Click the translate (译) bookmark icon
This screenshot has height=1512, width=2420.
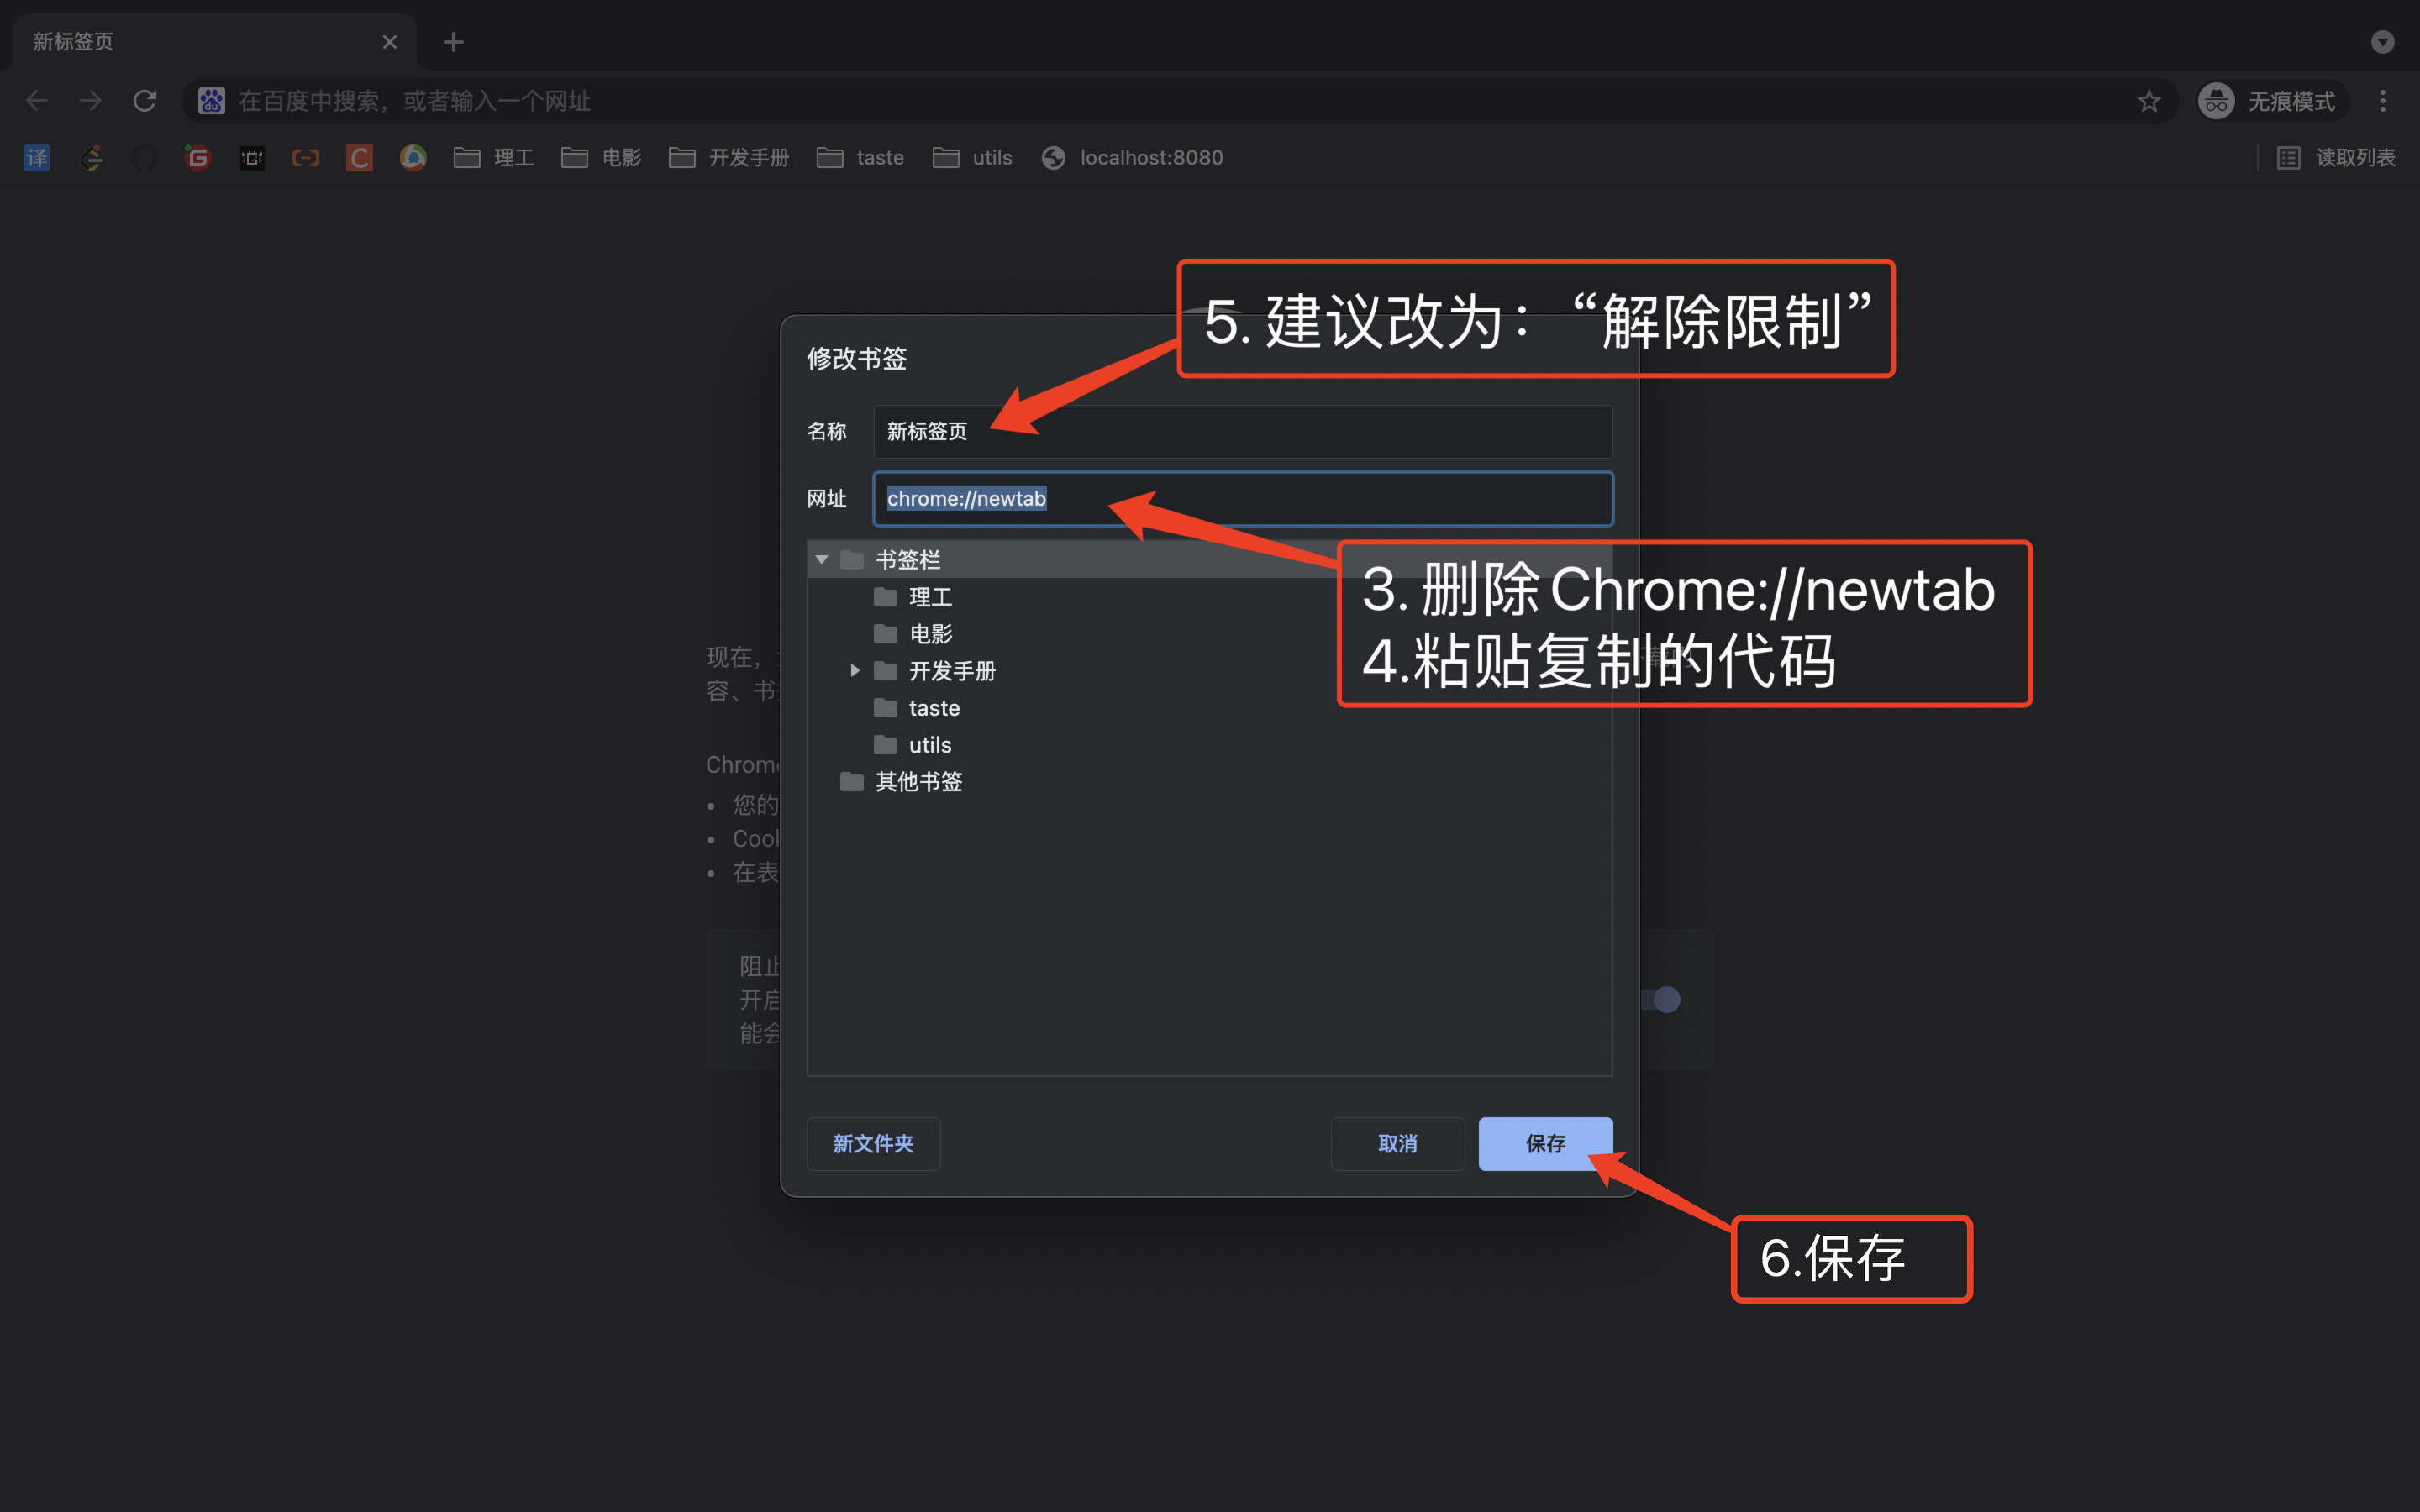tap(37, 157)
